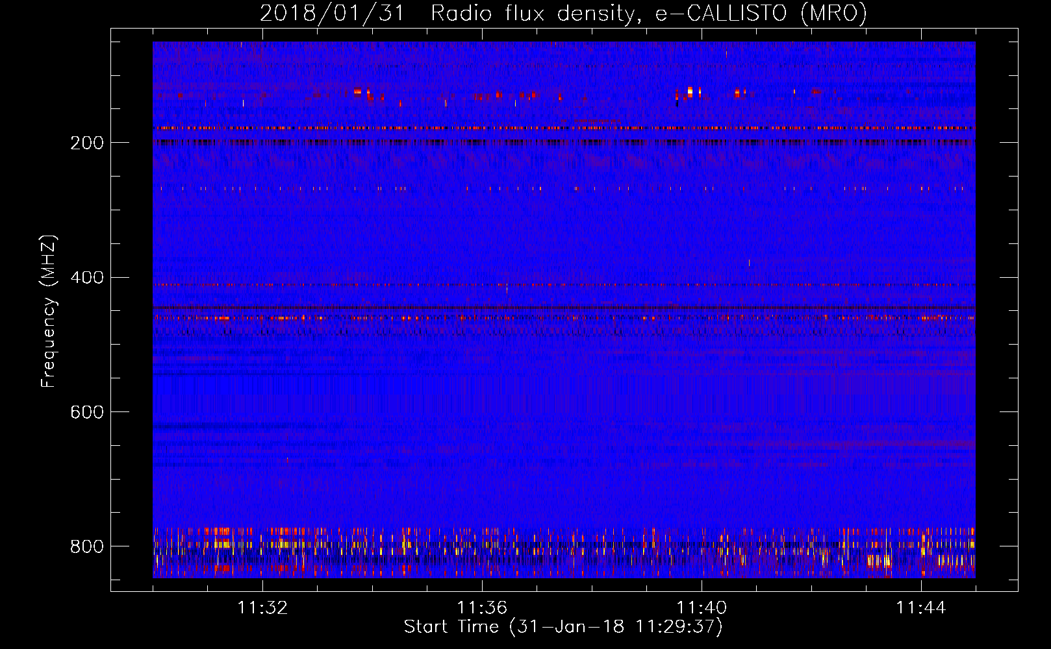The width and height of the screenshot is (1051, 649).
Task: Click the 200 frequency tick label
Action: point(87,143)
